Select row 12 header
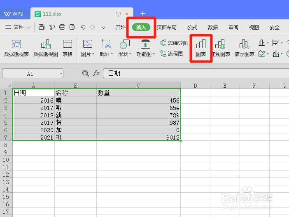Screen dimensions: 289x217 pos(6,175)
